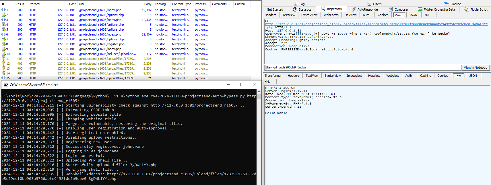Image resolution: width=491 pixels, height=185 pixels.
Task: Open the Get Started tab
Action: [x=275, y=9]
